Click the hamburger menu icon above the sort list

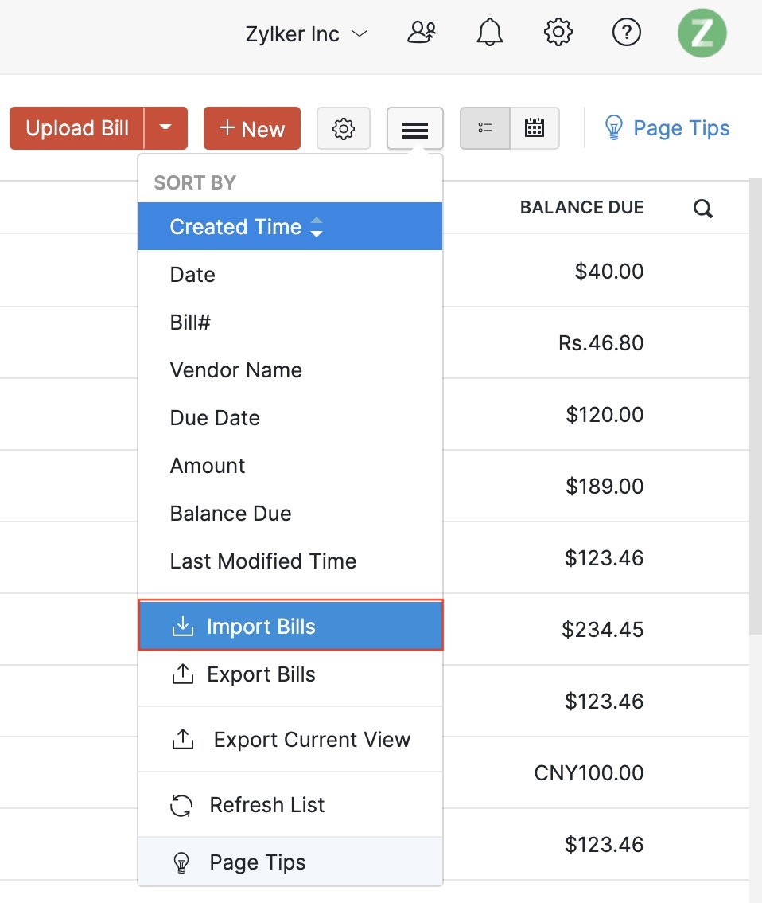[x=414, y=127]
